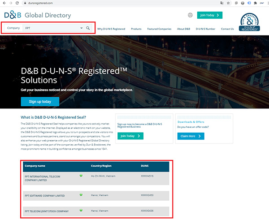Click the globe language icon
Viewport: 269px width, 220px height.
190,15
